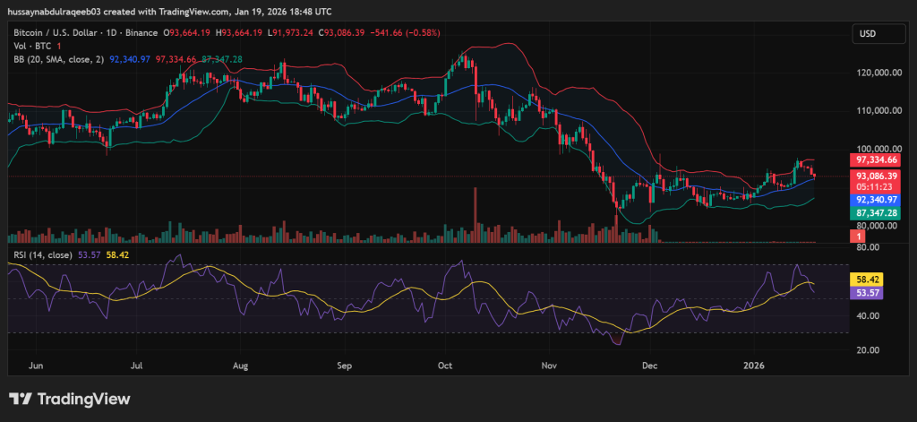Click the TradingView wordmark text
The height and width of the screenshot is (422, 917).
(83, 399)
